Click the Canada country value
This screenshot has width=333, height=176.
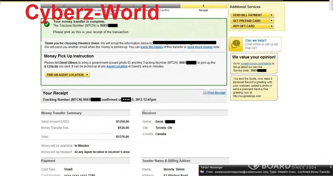point(161,134)
